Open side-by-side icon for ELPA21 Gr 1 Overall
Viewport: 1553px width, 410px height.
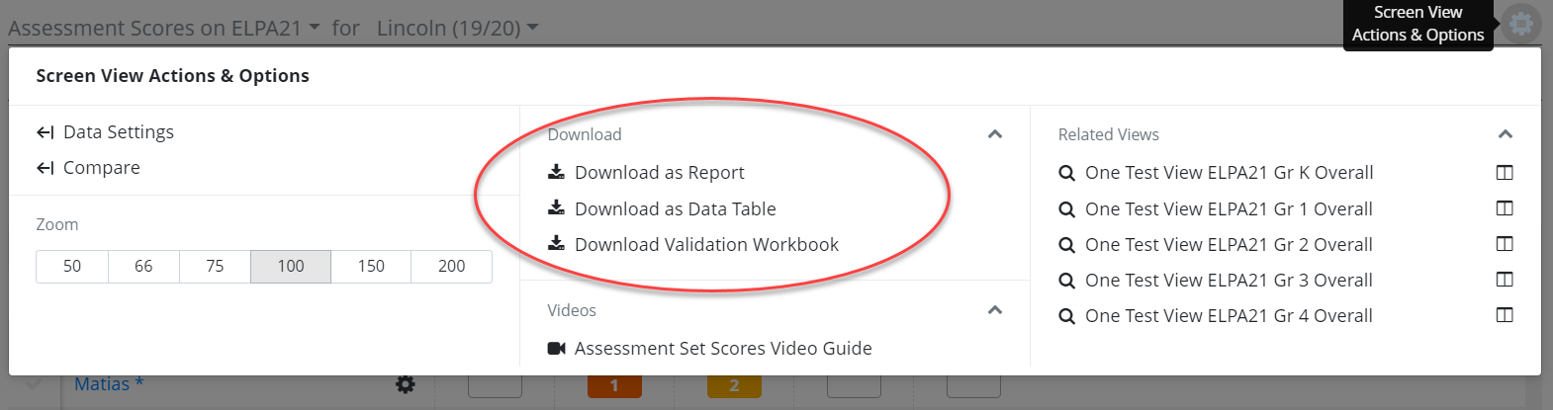pos(1505,208)
